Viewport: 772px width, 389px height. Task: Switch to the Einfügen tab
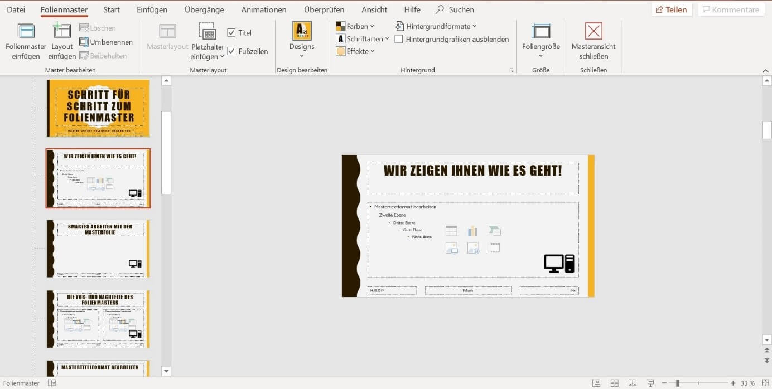tap(152, 9)
